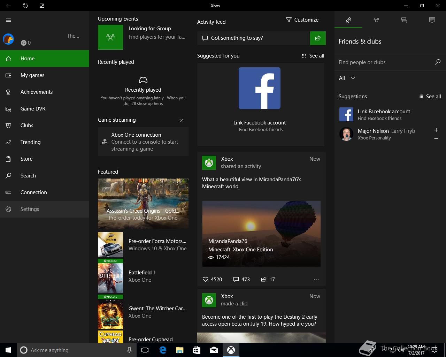This screenshot has height=357, width=446.
Task: Click Xbox One connection card
Action: [143, 142]
